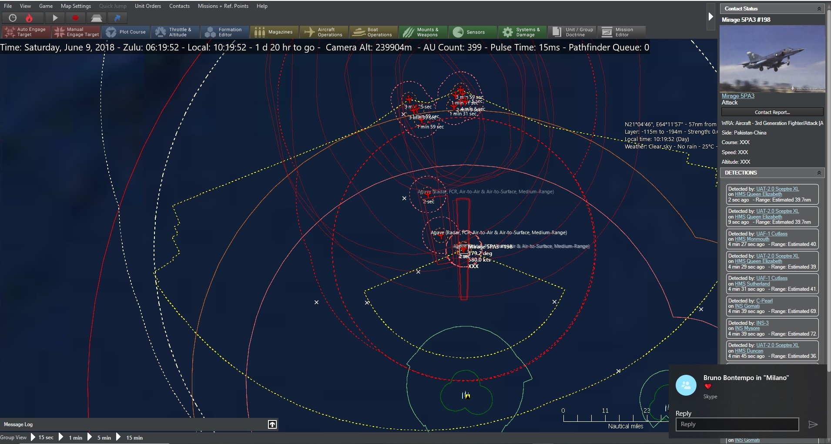Open Aircraft Operations

(324, 32)
